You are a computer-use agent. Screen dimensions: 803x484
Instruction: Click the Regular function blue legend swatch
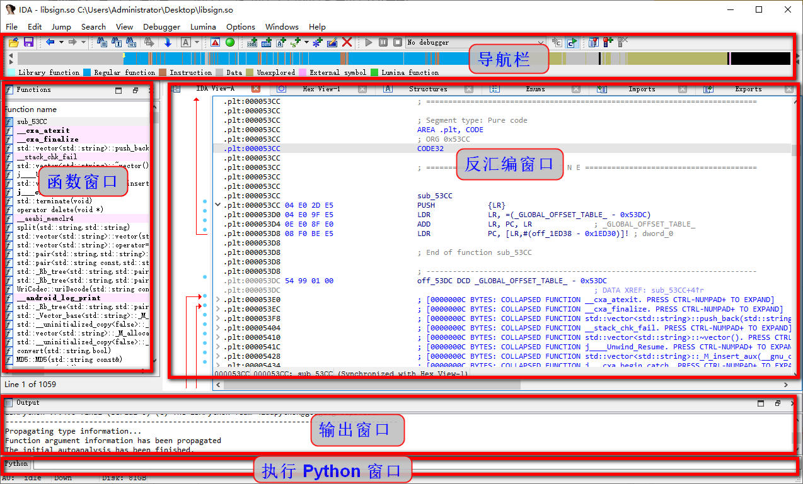87,72
